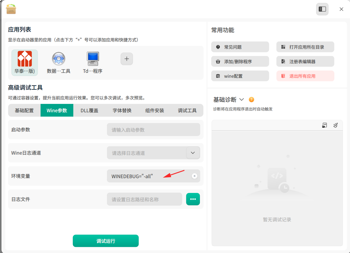Click 退出所有应用 button

305,76
